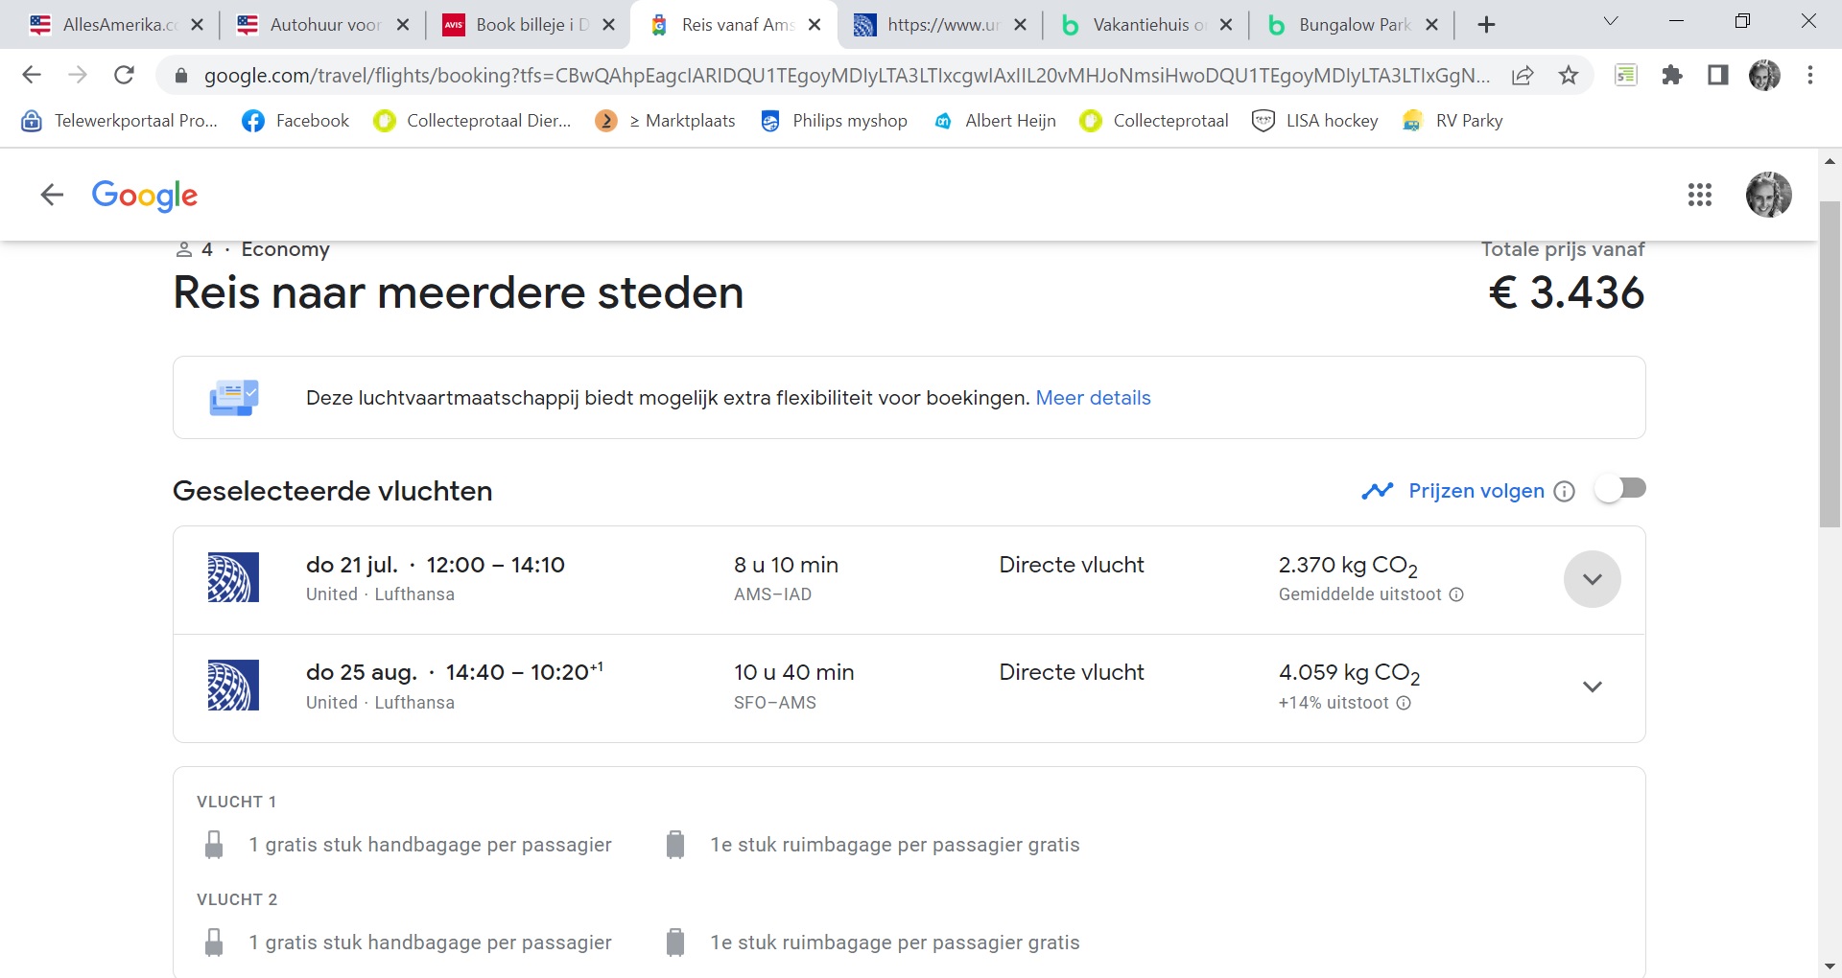The height and width of the screenshot is (978, 1842).
Task: Click info icon next to +14% uitstoot
Action: [x=1404, y=703]
